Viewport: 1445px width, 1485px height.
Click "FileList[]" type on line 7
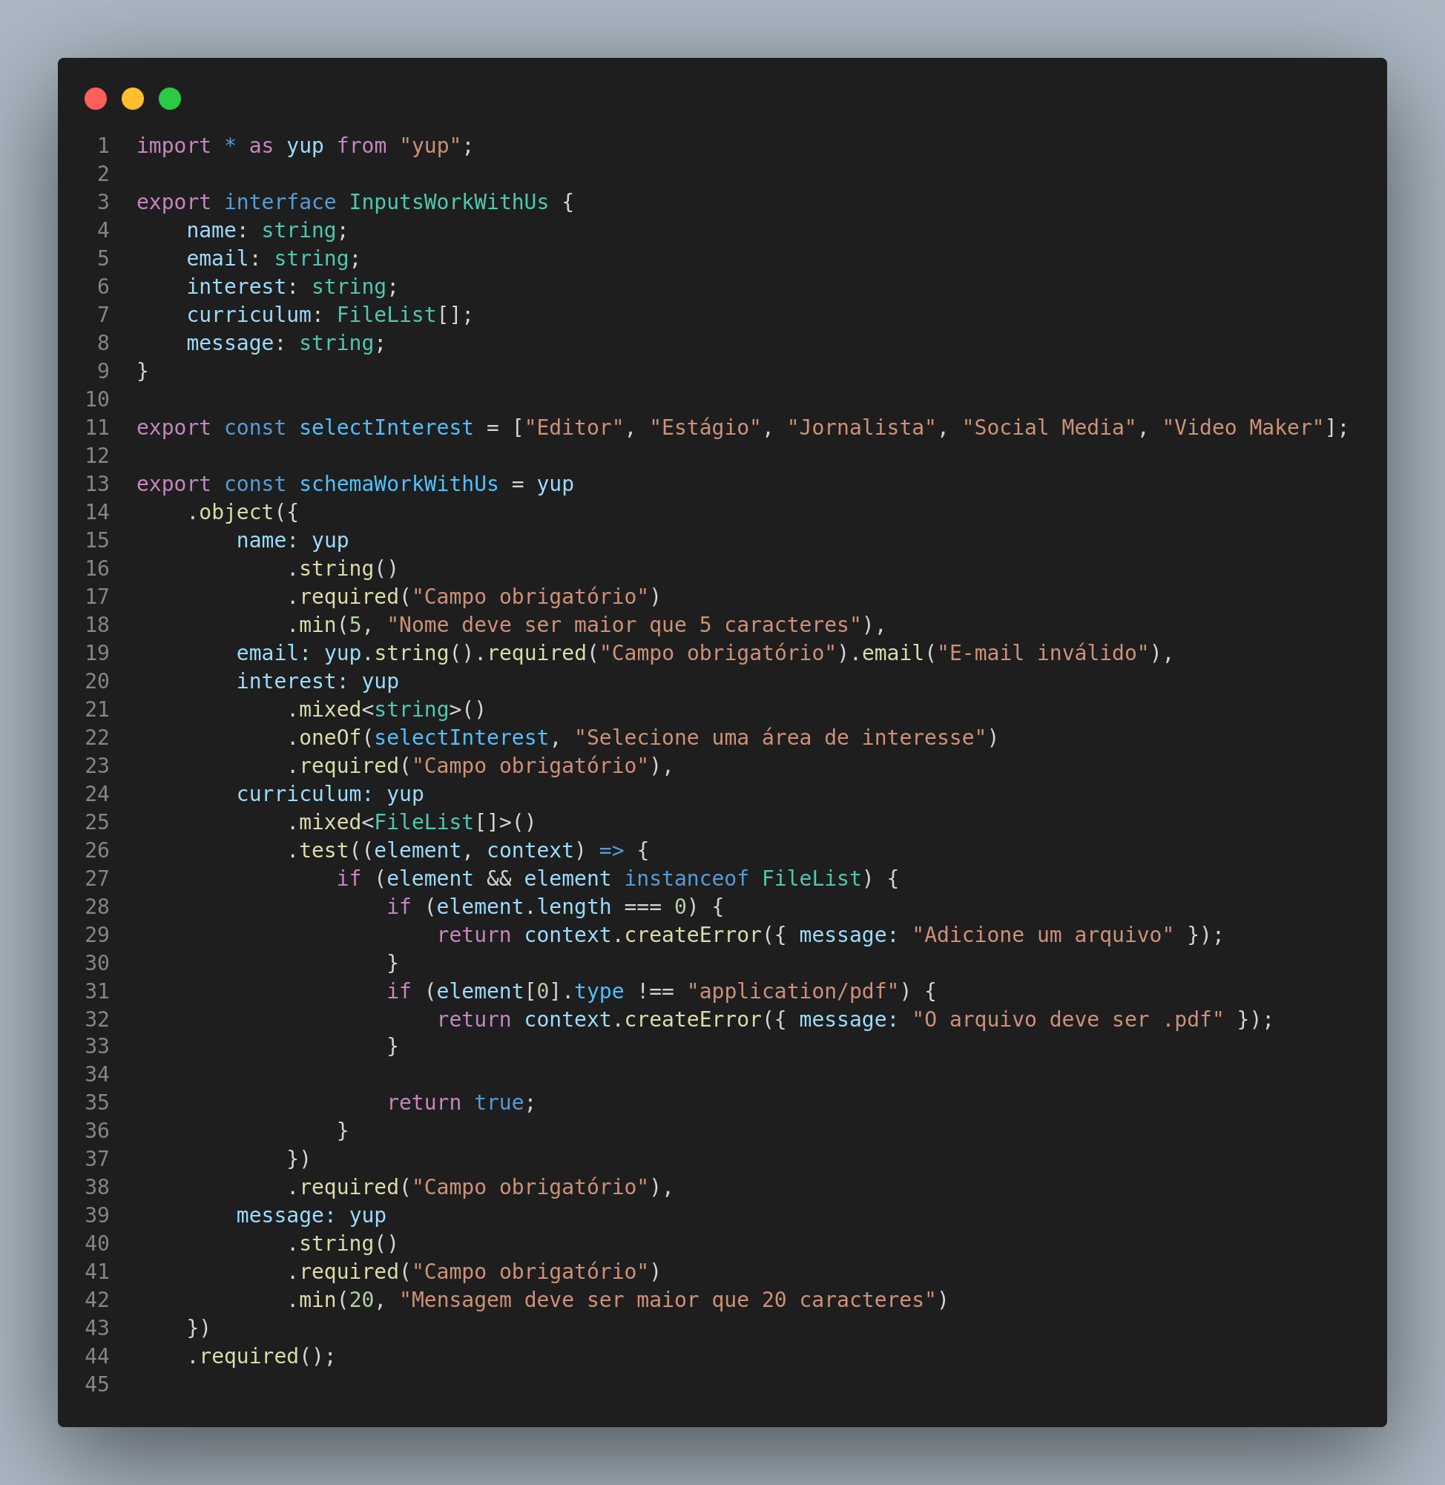[398, 315]
